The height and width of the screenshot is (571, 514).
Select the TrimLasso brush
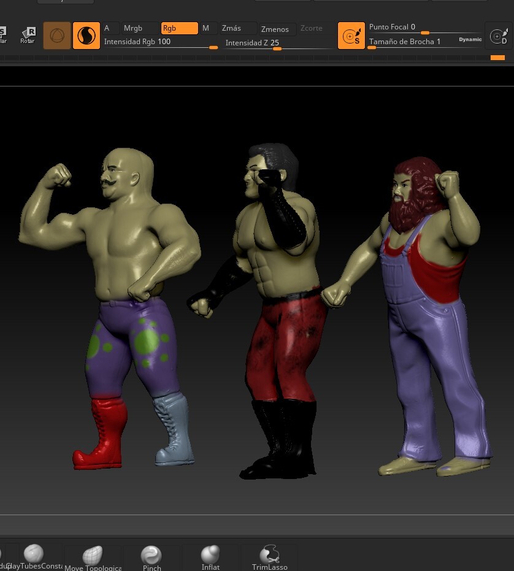269,558
